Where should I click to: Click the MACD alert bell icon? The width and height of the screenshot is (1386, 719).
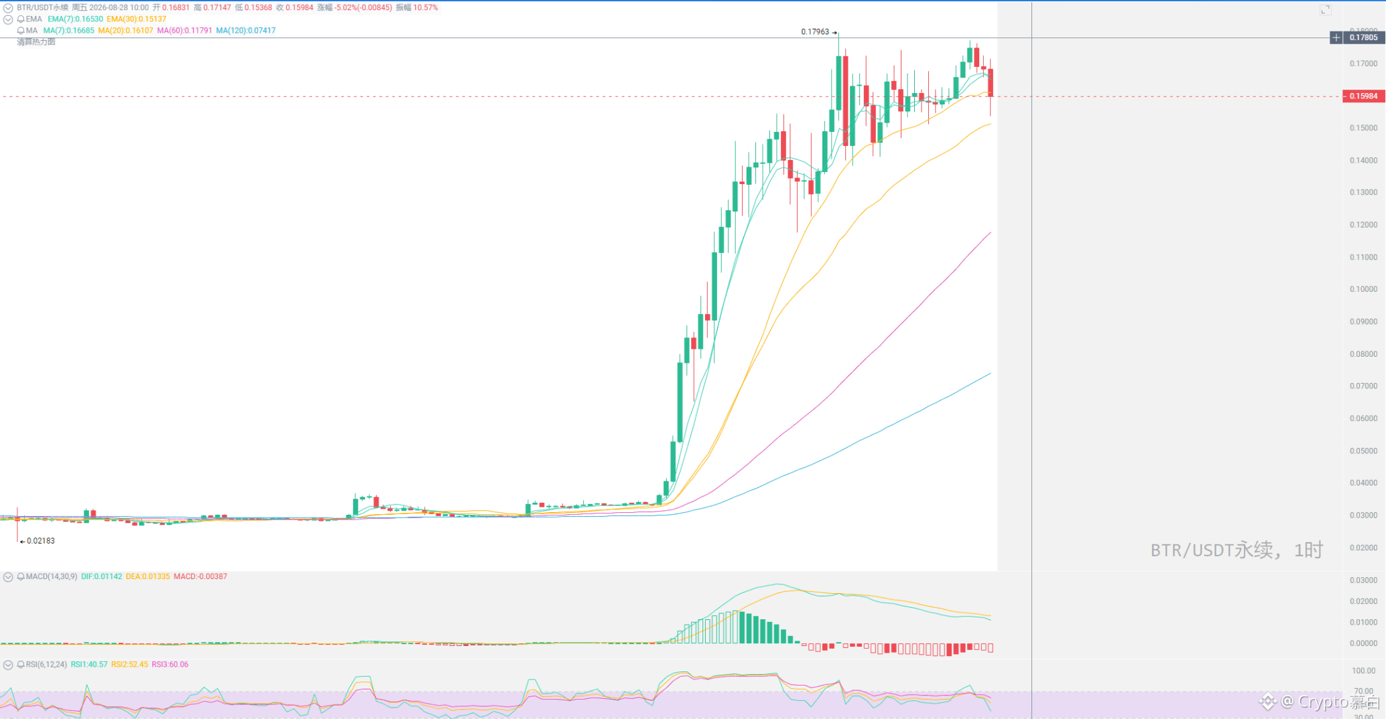21,576
